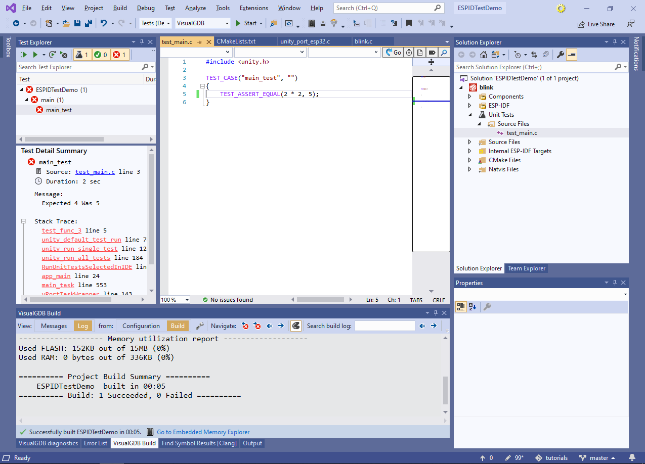Click the Start debugging button

click(247, 23)
